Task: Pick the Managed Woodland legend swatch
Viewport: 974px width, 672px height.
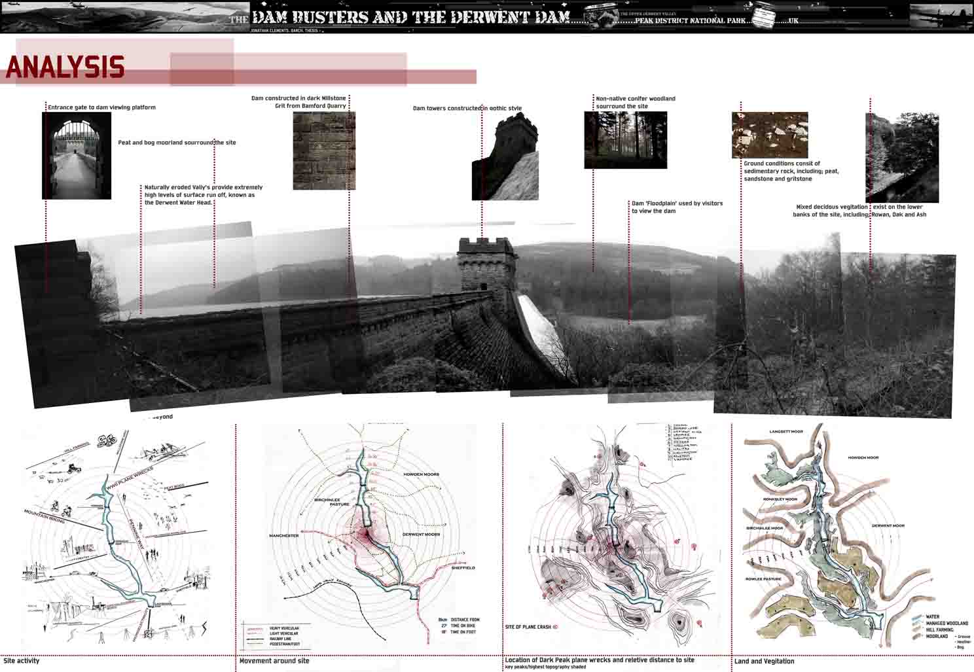Action: pyautogui.click(x=916, y=624)
